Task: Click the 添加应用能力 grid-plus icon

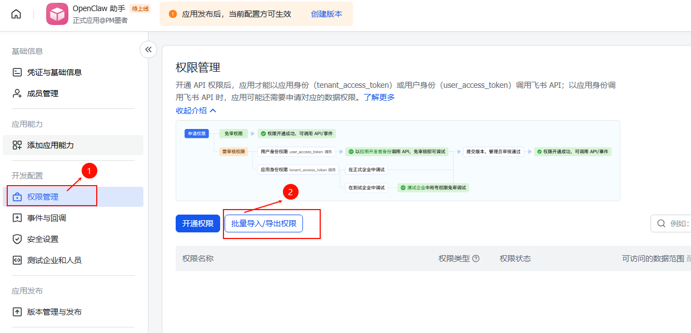Action: click(17, 145)
